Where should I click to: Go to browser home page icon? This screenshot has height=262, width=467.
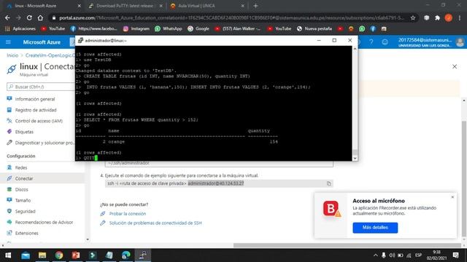tap(40, 17)
